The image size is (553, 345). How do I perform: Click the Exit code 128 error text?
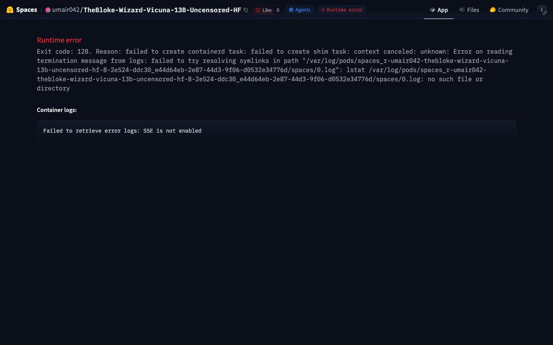click(275, 70)
